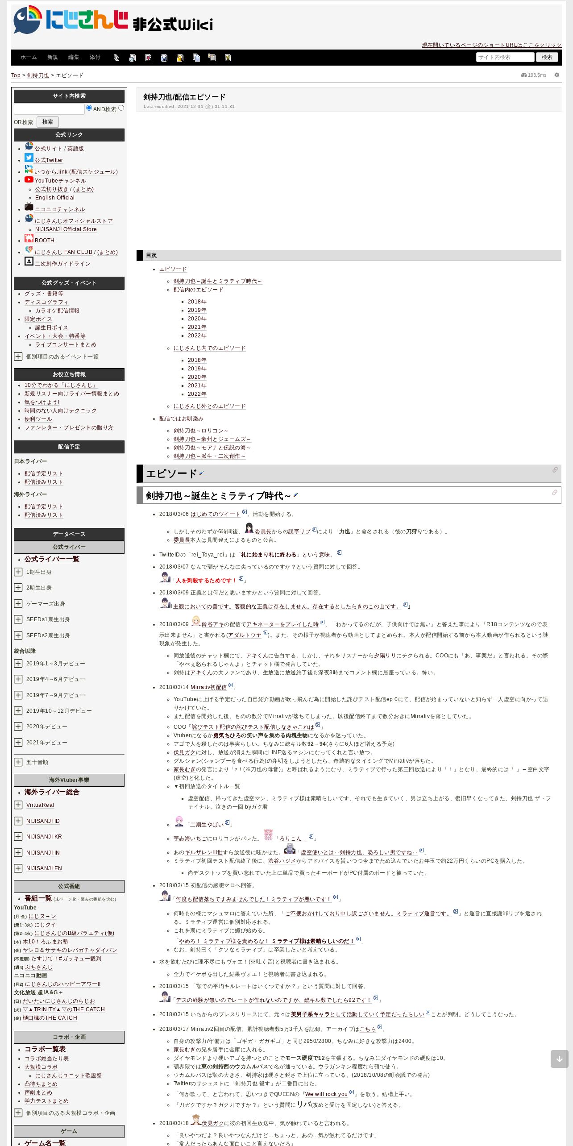573x1146 pixels.
Task: Open the short URL link at top right
Action: pyautogui.click(x=492, y=45)
